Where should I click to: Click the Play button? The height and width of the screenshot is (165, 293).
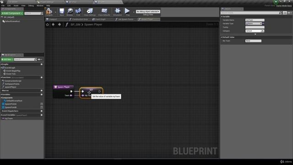pos(127,12)
